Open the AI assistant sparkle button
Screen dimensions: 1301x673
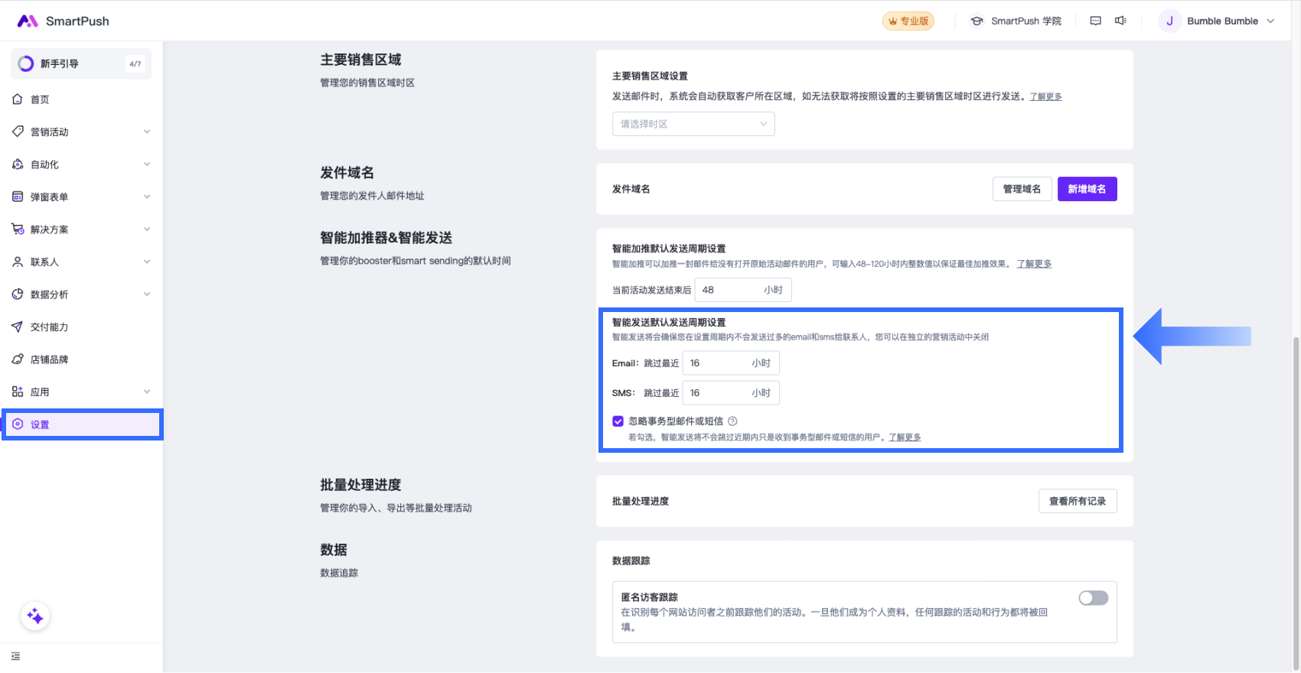[35, 616]
